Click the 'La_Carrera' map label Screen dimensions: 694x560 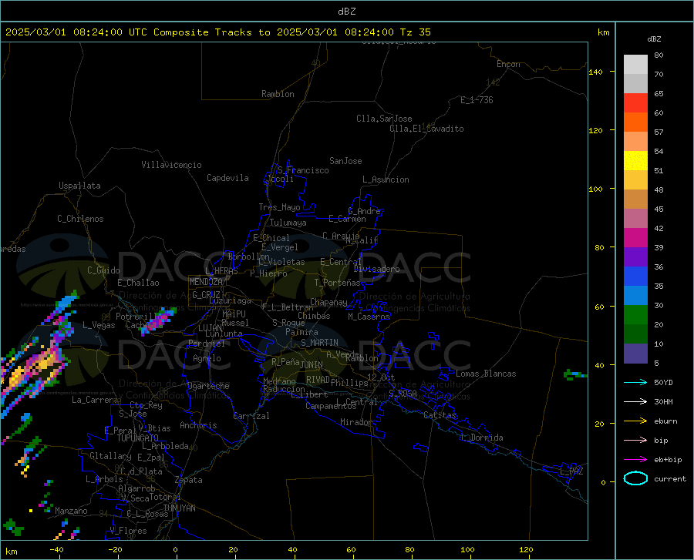point(95,400)
